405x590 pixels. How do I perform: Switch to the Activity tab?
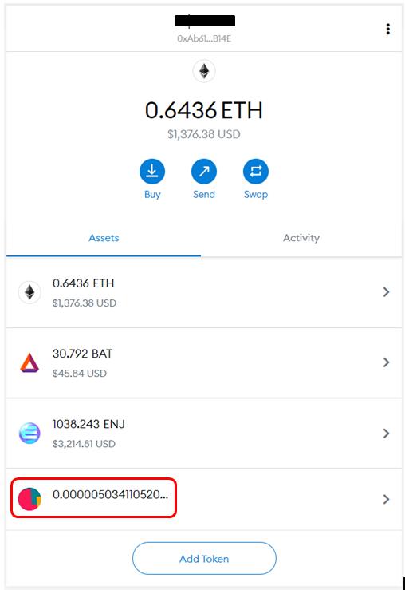click(301, 238)
